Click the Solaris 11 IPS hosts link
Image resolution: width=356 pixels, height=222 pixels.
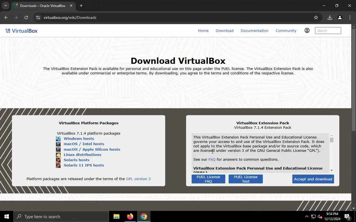tap(84, 165)
